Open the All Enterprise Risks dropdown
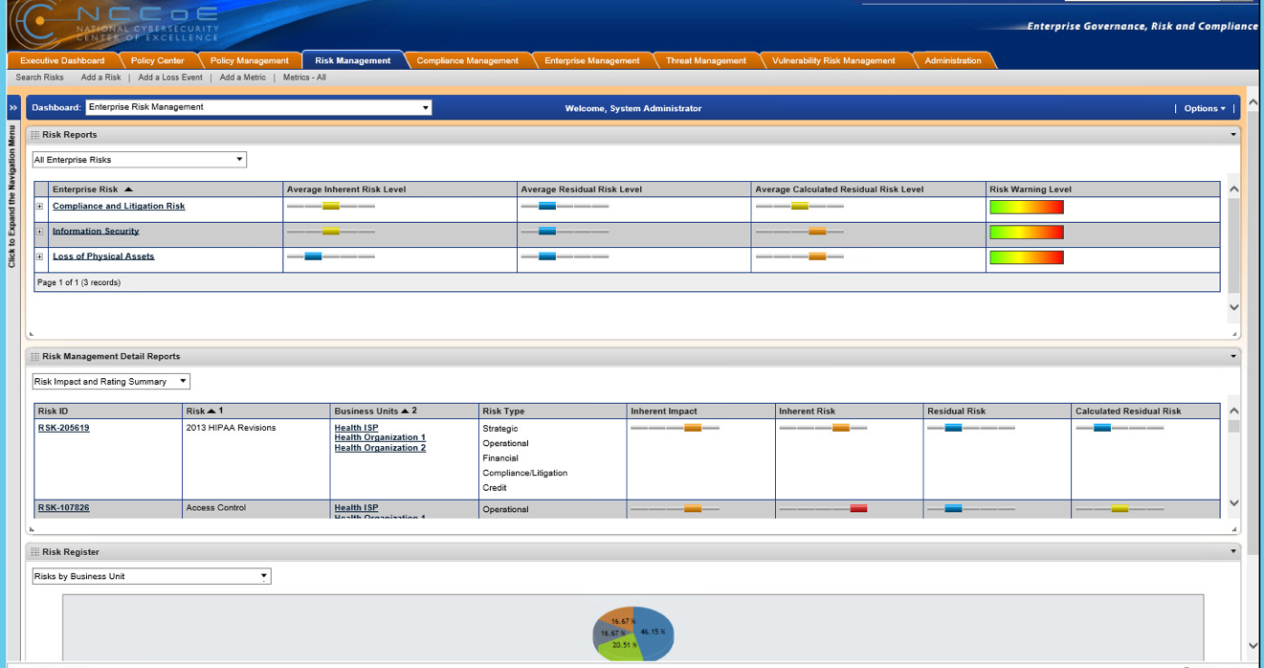This screenshot has height=668, width=1264. (x=139, y=160)
